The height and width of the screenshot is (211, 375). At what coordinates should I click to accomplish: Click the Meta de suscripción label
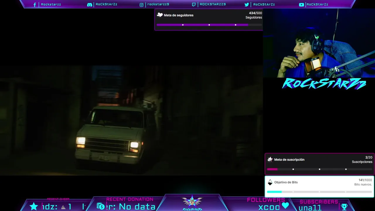[289, 160]
